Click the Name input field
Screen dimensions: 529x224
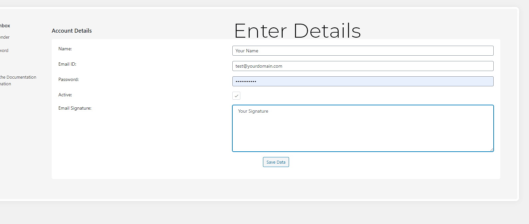[363, 51]
